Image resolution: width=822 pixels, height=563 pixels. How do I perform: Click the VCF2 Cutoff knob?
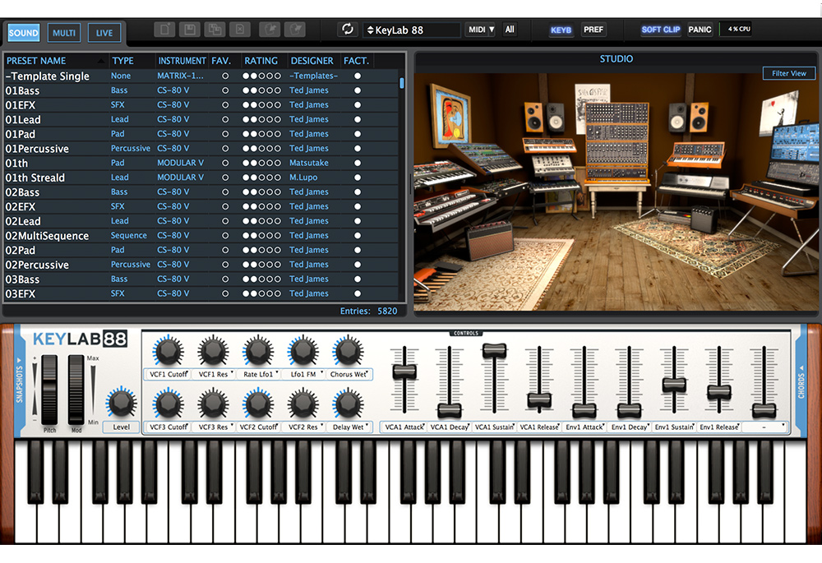click(x=258, y=404)
